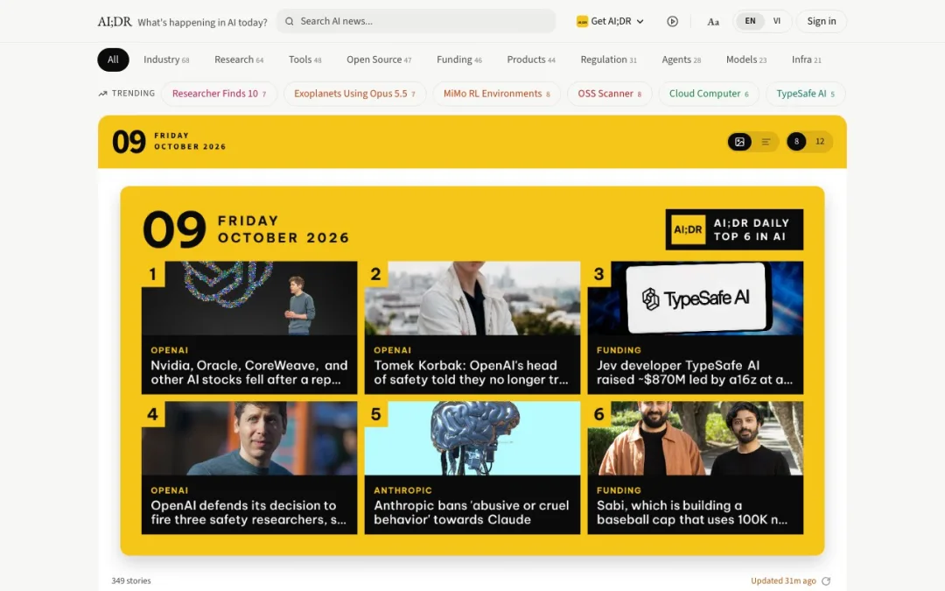This screenshot has width=945, height=591.
Task: Open the Products category tab
Action: [x=531, y=60]
